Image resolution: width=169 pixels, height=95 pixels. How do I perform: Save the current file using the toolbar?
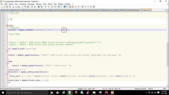[x=7, y=7]
